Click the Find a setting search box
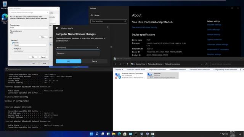This screenshot has width=244, height=137. [x=109, y=21]
